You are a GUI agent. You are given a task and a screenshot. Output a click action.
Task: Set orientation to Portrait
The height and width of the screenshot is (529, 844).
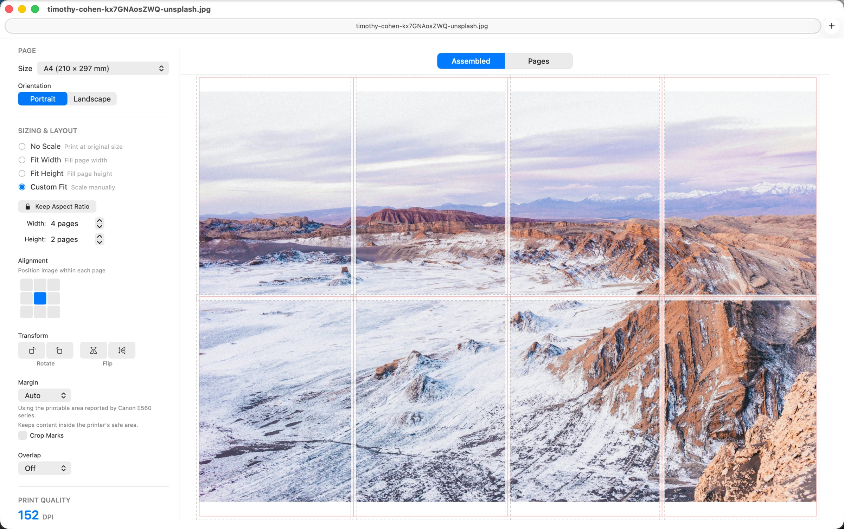click(43, 99)
